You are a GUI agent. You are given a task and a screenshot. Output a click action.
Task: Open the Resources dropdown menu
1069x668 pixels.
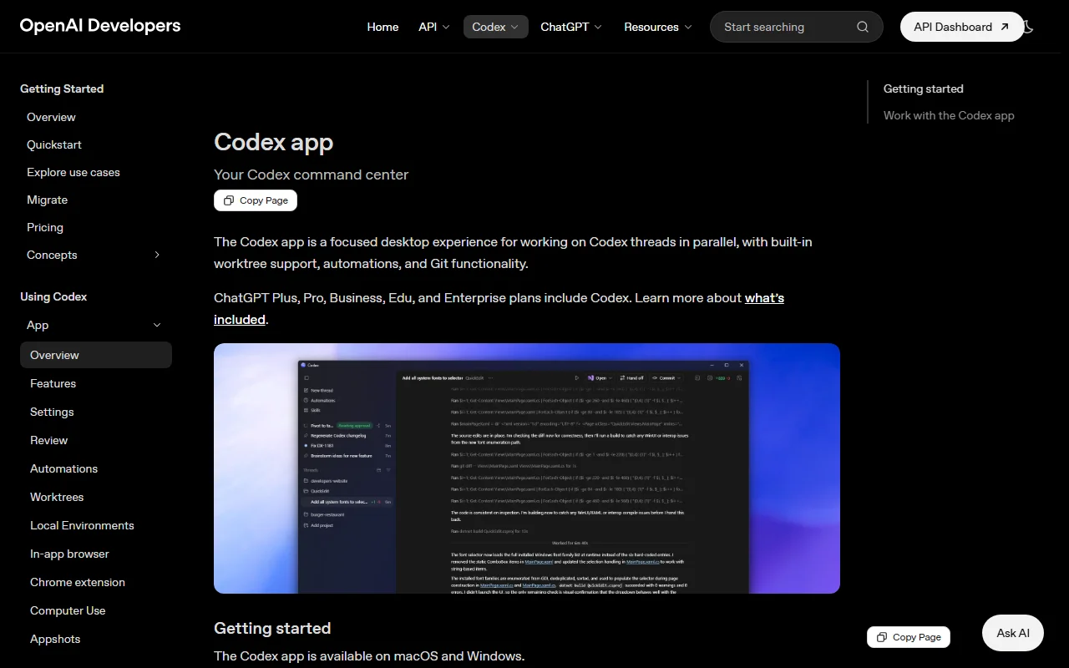click(658, 27)
